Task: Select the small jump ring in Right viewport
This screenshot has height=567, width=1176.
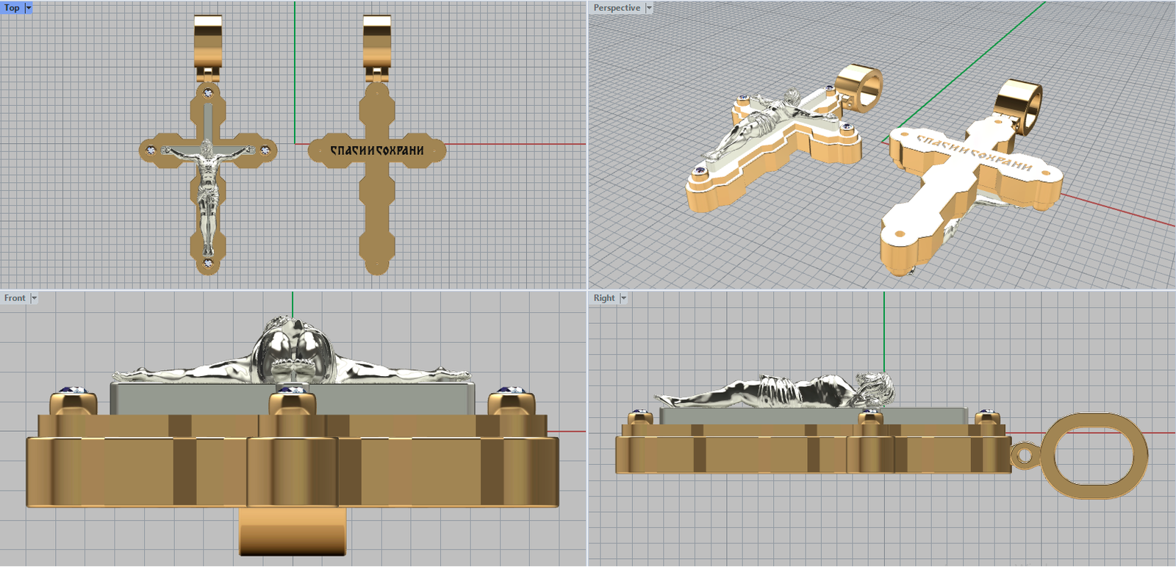Action: pos(1022,455)
